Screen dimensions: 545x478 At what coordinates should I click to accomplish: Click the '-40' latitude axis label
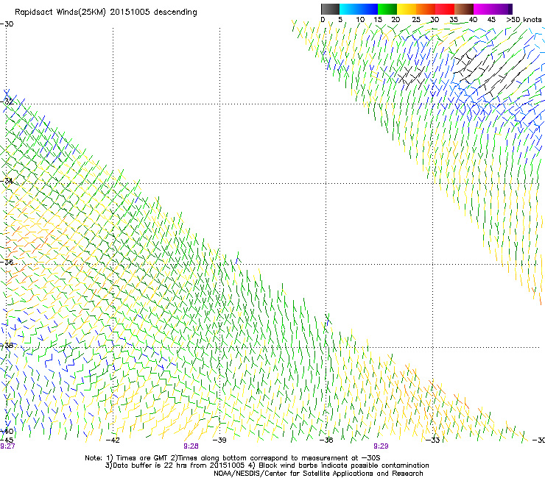click(7, 431)
